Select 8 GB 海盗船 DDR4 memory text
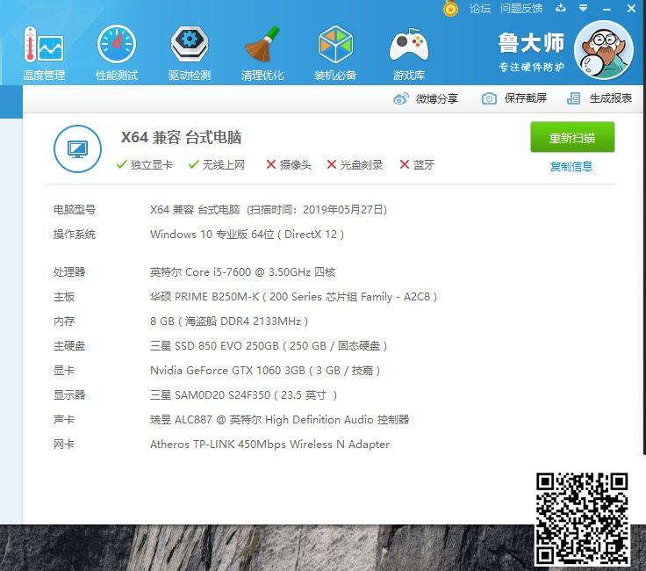 coord(229,322)
